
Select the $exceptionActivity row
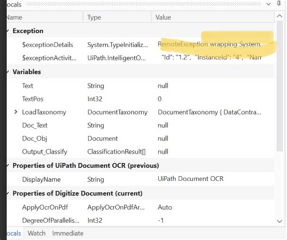tap(141, 58)
